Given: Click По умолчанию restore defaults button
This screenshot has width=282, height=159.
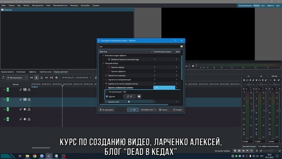Looking at the screenshot, I should tap(106, 110).
